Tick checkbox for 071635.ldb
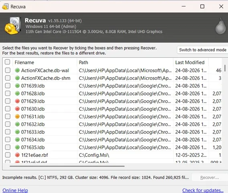The height and width of the screenshot is (193, 228). [x=8, y=147]
